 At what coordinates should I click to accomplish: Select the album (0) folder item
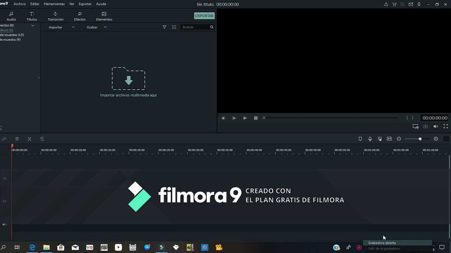pos(6,30)
